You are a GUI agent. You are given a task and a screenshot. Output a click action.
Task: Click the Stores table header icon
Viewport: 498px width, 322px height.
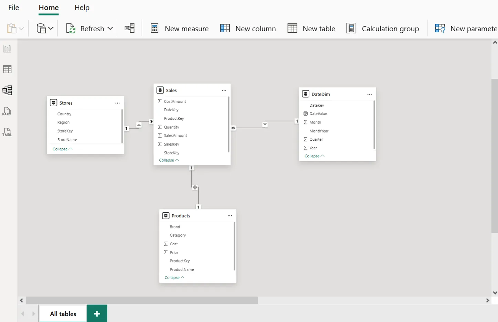[x=53, y=103]
